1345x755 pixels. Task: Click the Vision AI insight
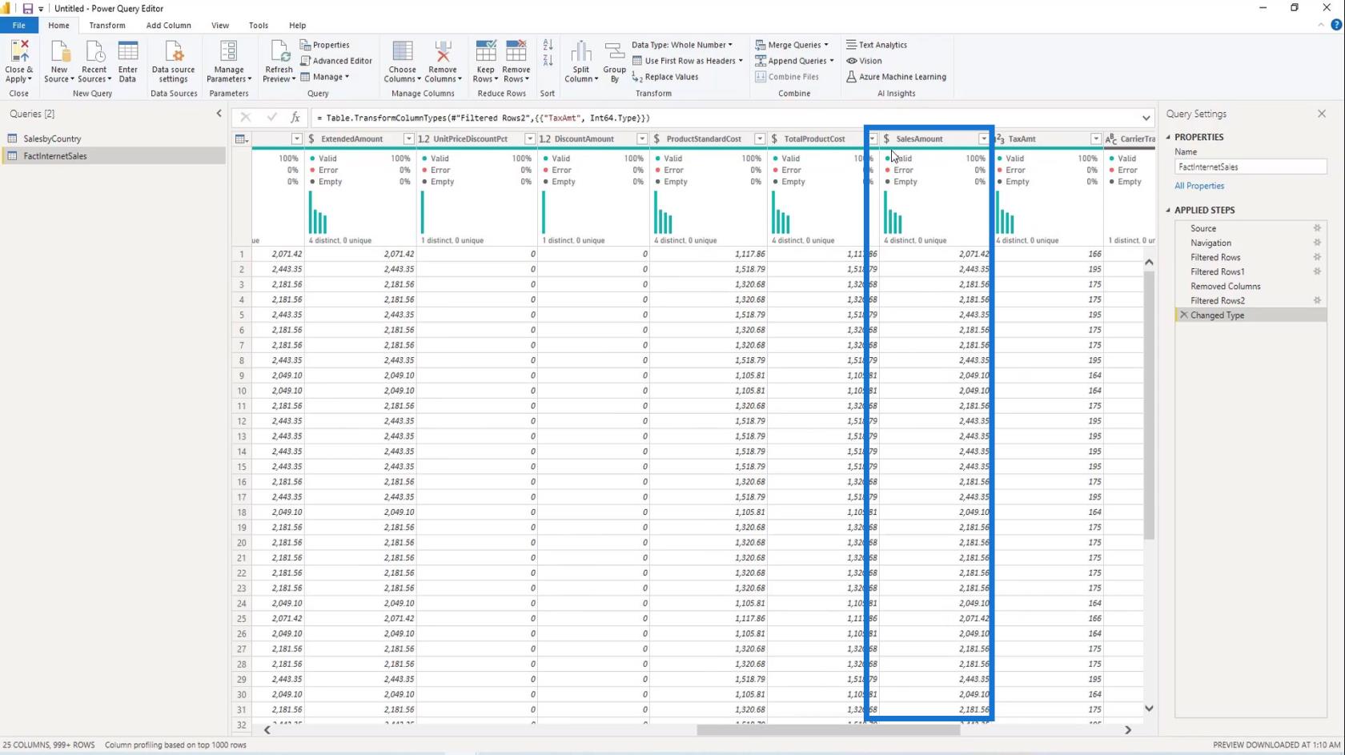864,61
